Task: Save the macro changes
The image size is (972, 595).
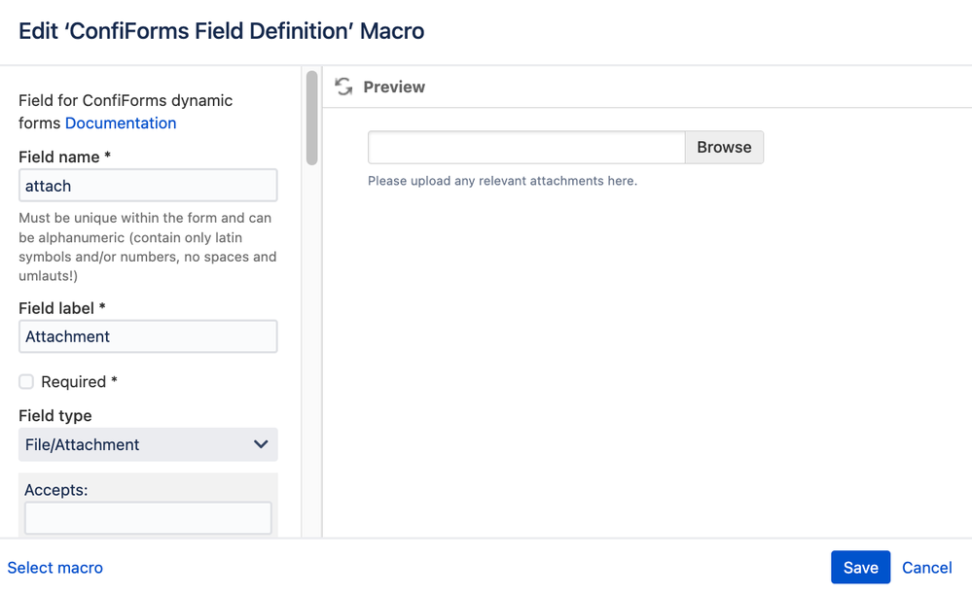Action: (x=860, y=567)
